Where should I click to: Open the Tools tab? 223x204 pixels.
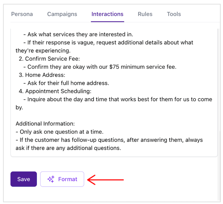[x=174, y=14]
